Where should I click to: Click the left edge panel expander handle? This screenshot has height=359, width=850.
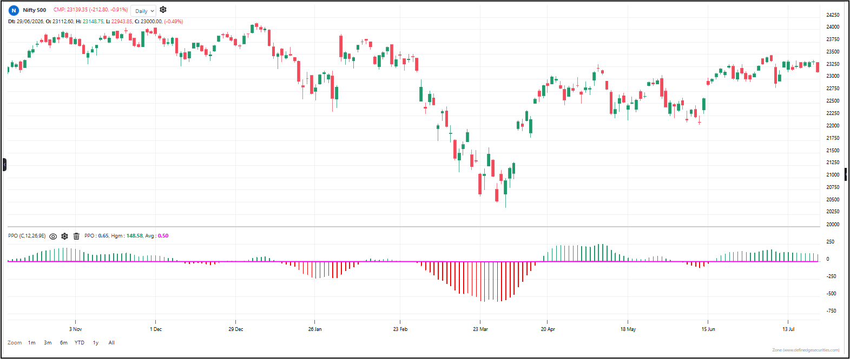click(4, 165)
